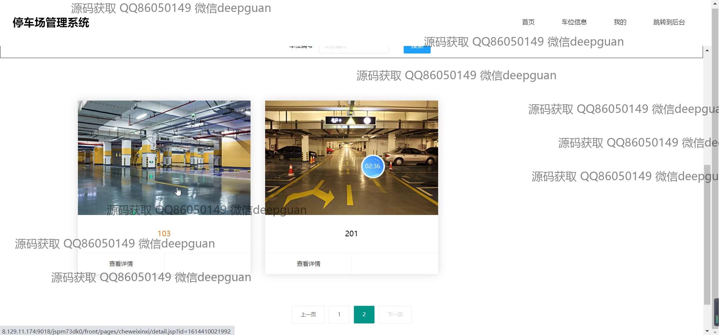Open the 我的 menu item
This screenshot has height=335, width=719.
coord(620,22)
